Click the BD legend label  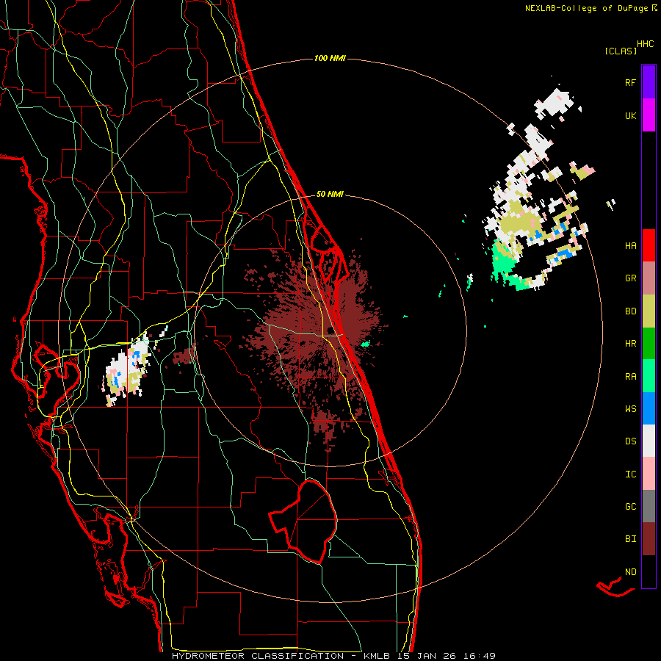630,311
